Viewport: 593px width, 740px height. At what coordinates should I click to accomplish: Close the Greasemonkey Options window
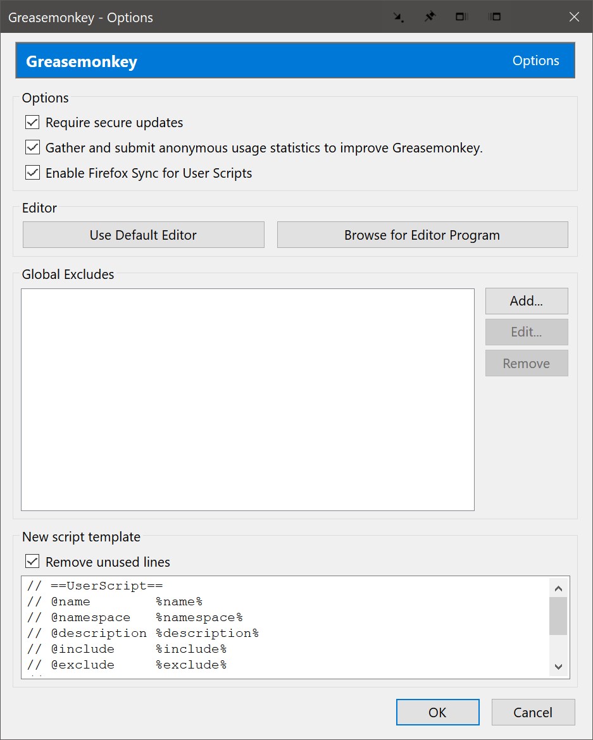tap(574, 17)
